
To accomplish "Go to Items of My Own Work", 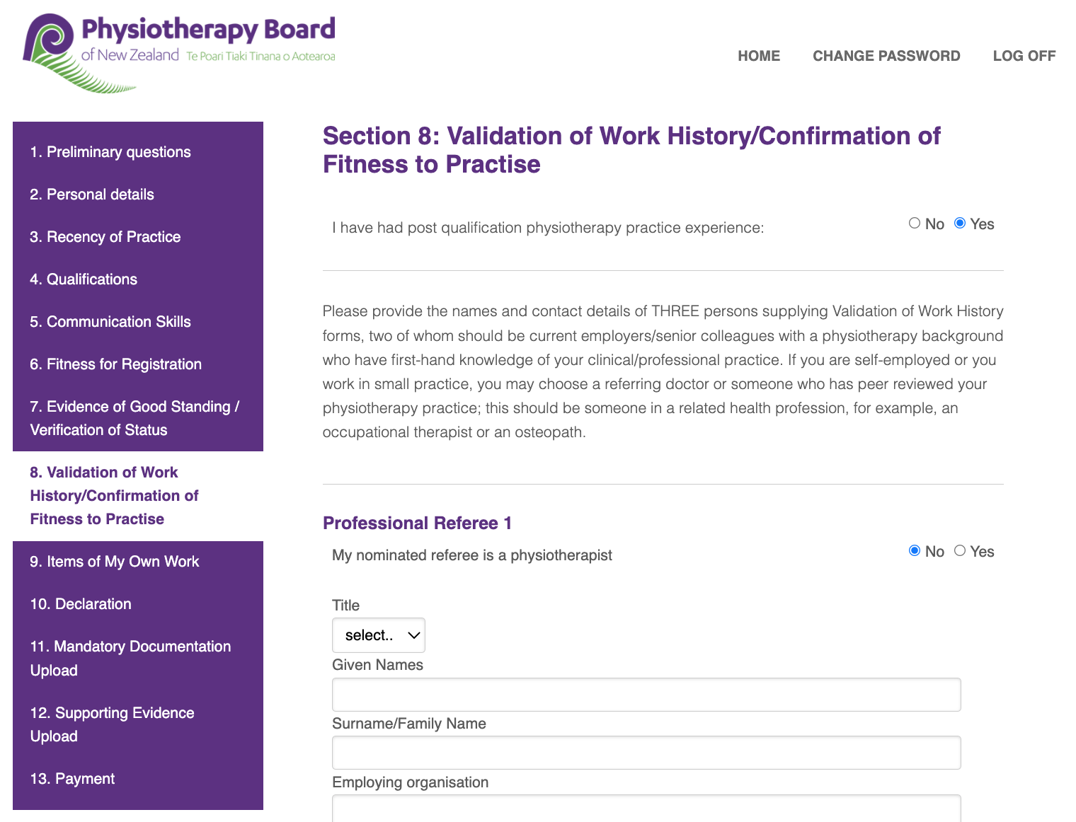I will tap(115, 562).
